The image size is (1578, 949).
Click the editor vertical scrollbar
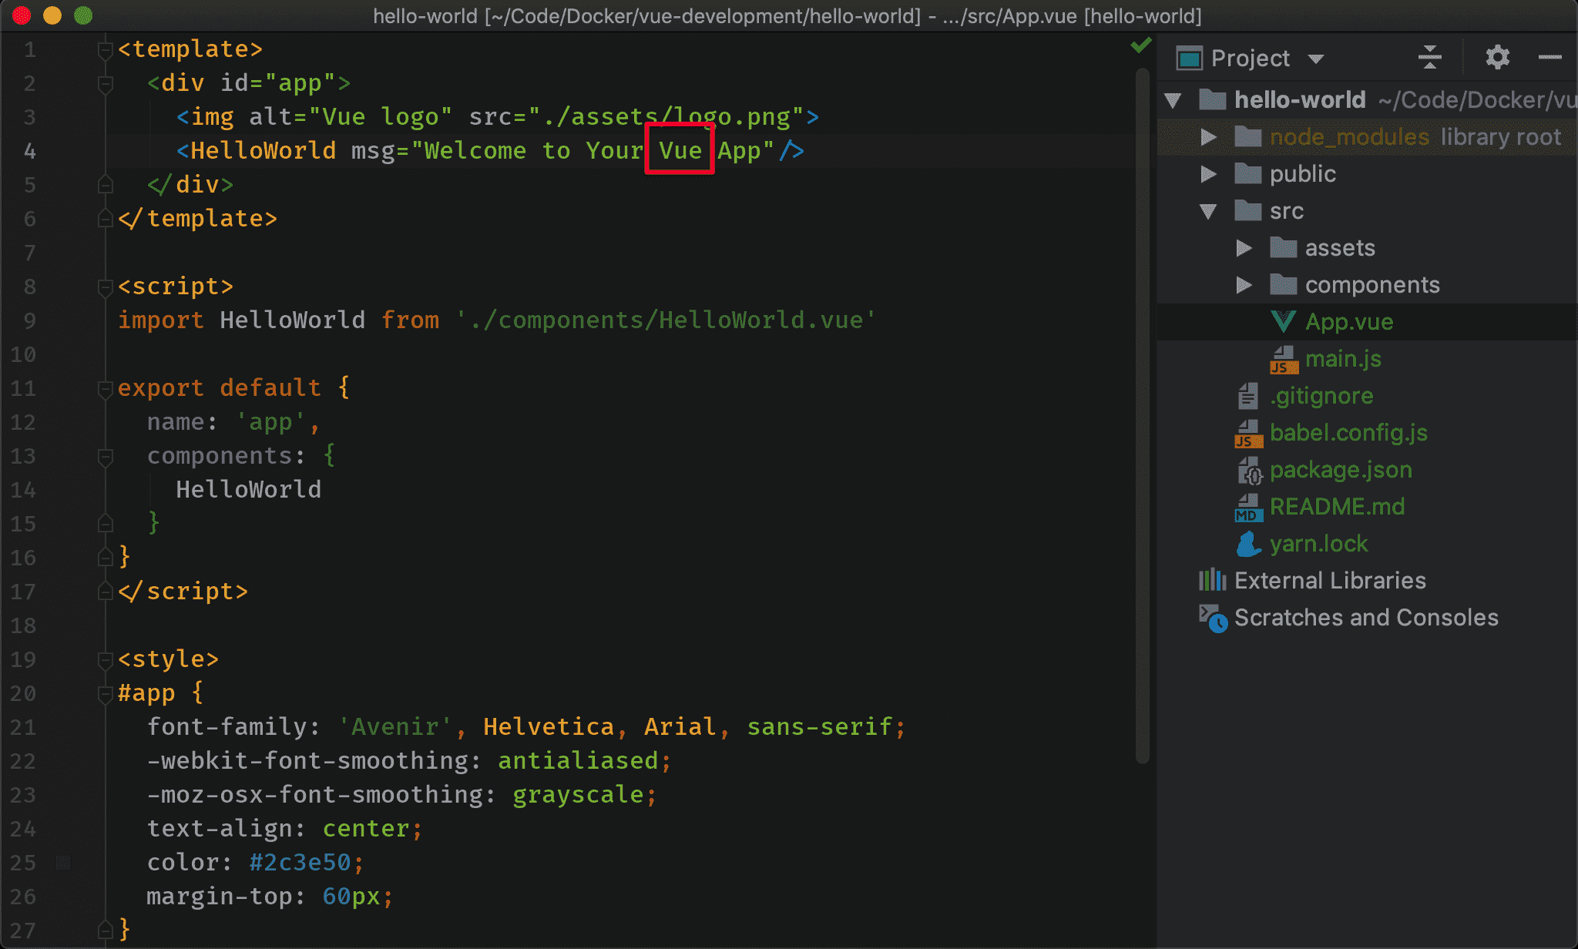(1142, 416)
